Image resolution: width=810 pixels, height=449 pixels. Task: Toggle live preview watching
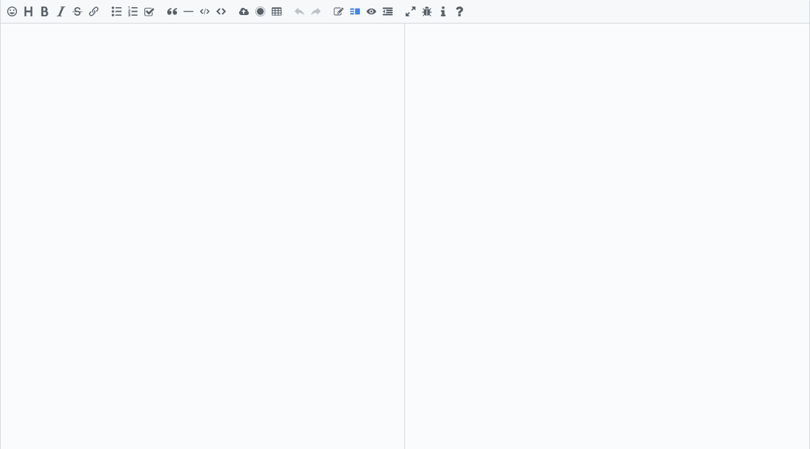tap(355, 11)
